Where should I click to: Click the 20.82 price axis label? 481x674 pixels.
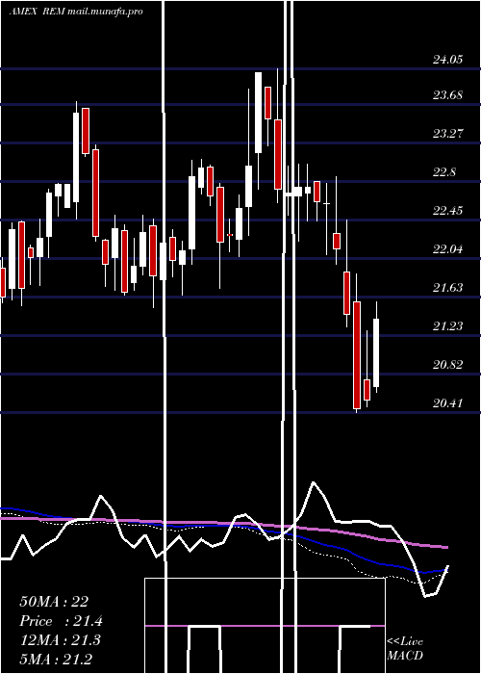tap(448, 365)
